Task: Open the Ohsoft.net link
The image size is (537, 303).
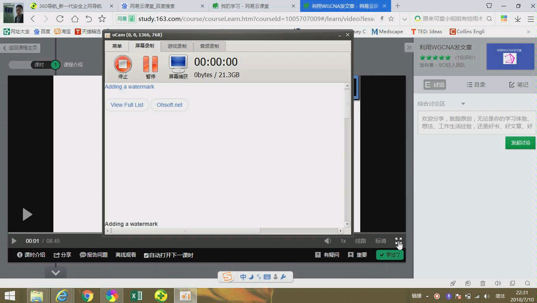Action: (169, 105)
